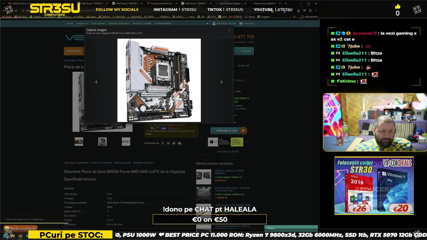Share the product by email icon
The width and height of the screenshot is (427, 240).
click(179, 143)
